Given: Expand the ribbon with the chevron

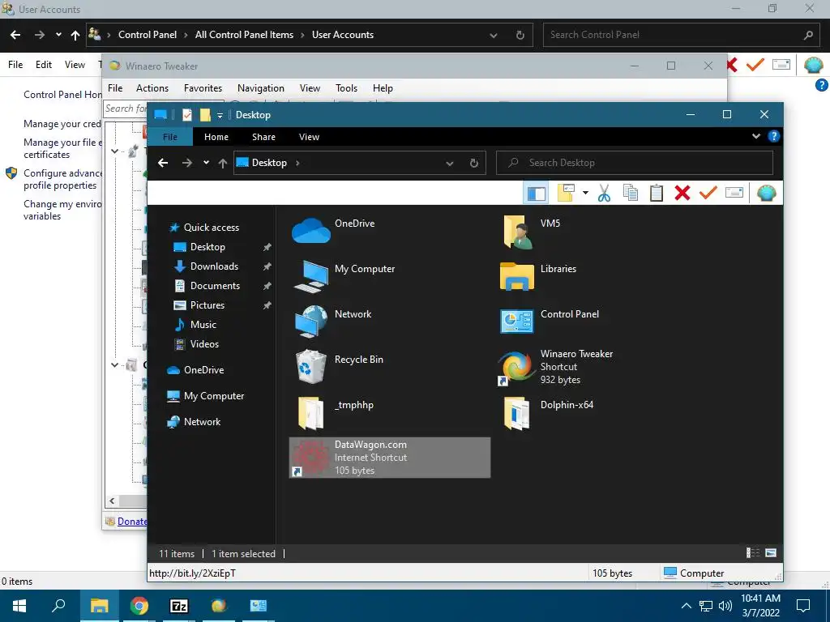Looking at the screenshot, I should pos(756,136).
